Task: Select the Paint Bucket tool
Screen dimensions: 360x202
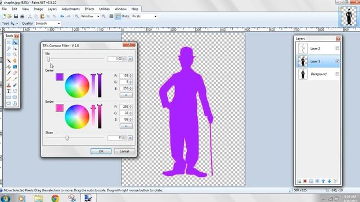Action: coord(9,67)
